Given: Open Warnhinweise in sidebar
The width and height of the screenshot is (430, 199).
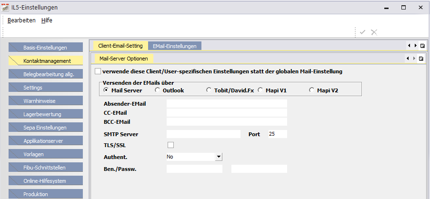Looking at the screenshot, I should tap(46, 101).
